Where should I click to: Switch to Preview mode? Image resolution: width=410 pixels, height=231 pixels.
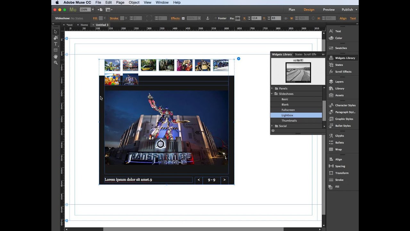click(329, 10)
